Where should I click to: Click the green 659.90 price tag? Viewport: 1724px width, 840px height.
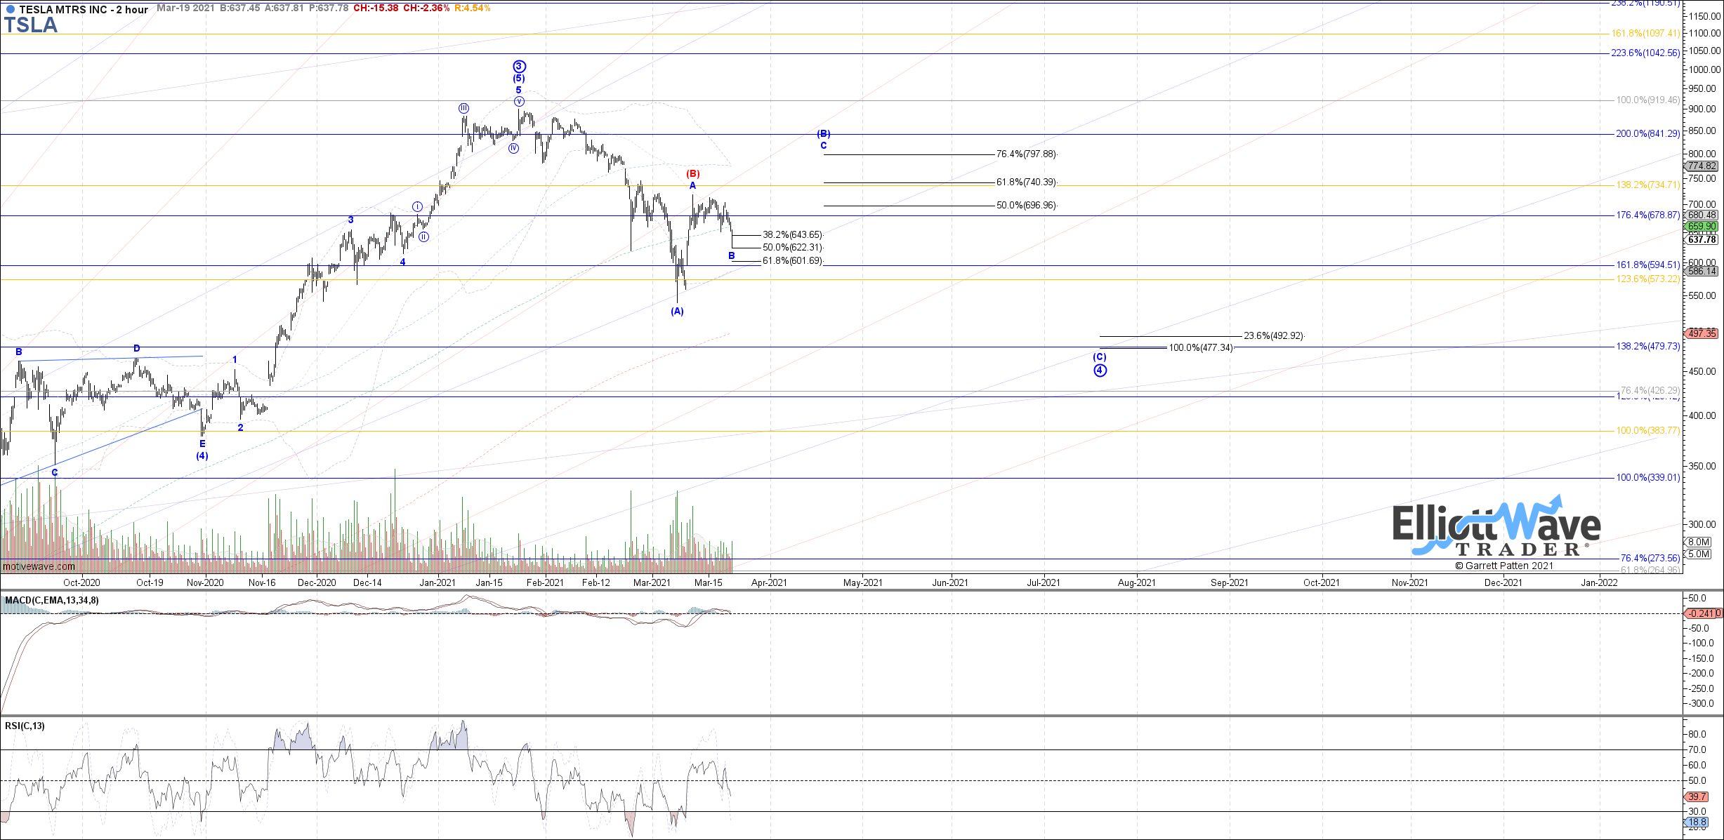(1702, 226)
